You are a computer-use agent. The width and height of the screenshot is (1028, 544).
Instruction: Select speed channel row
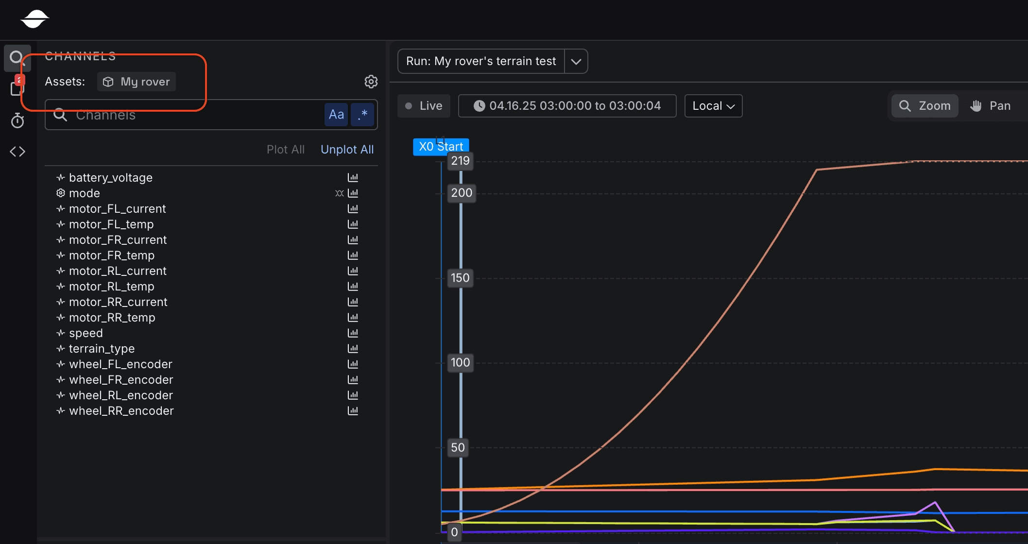coord(211,333)
